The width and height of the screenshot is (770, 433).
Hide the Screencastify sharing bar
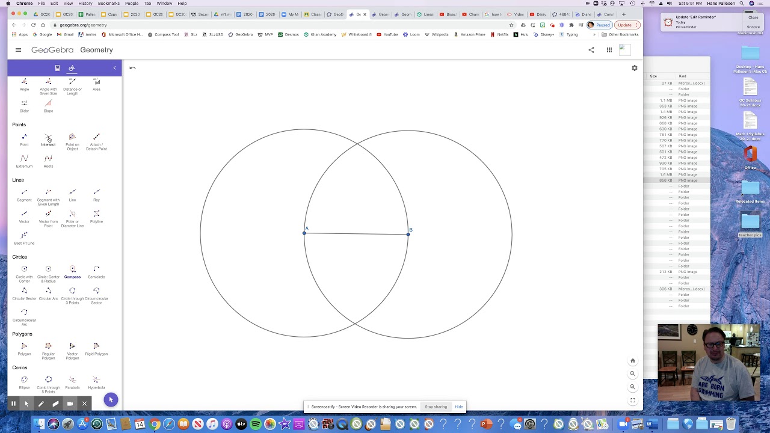[x=459, y=407]
